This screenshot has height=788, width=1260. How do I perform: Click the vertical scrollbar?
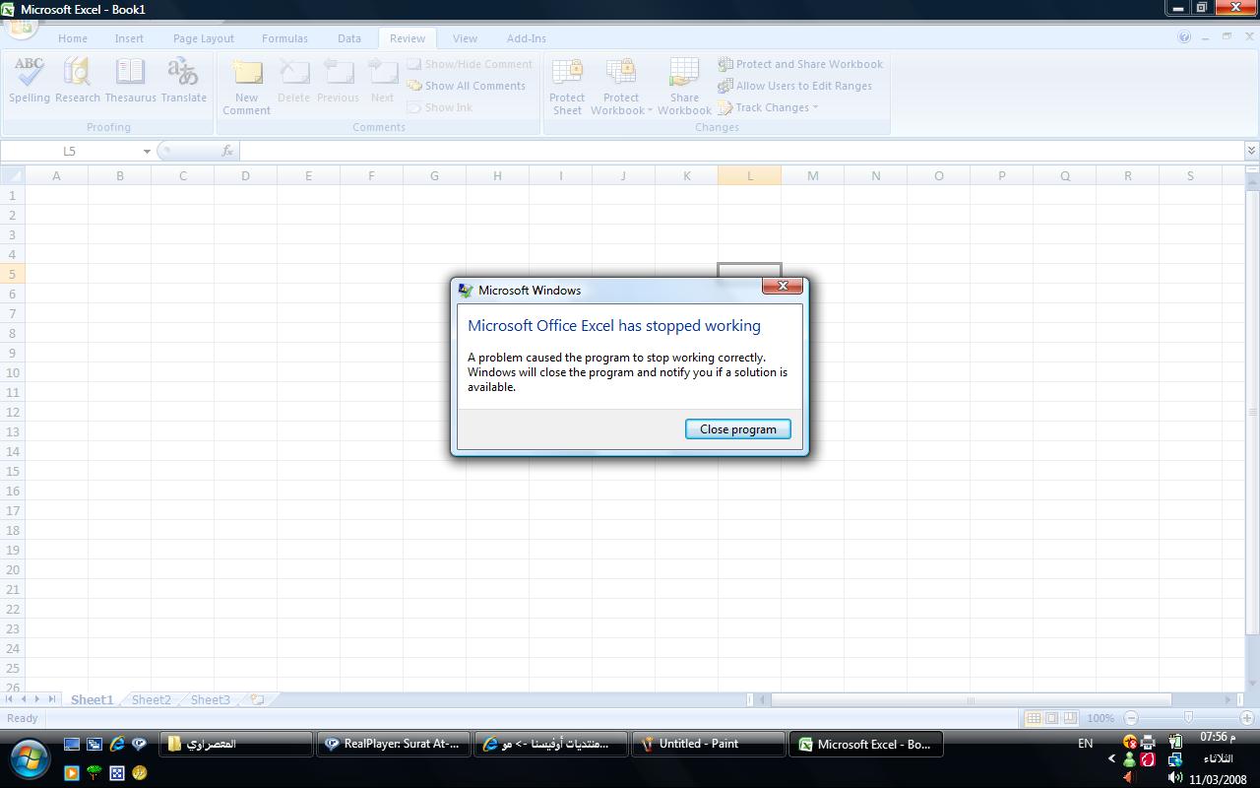[x=1251, y=412]
